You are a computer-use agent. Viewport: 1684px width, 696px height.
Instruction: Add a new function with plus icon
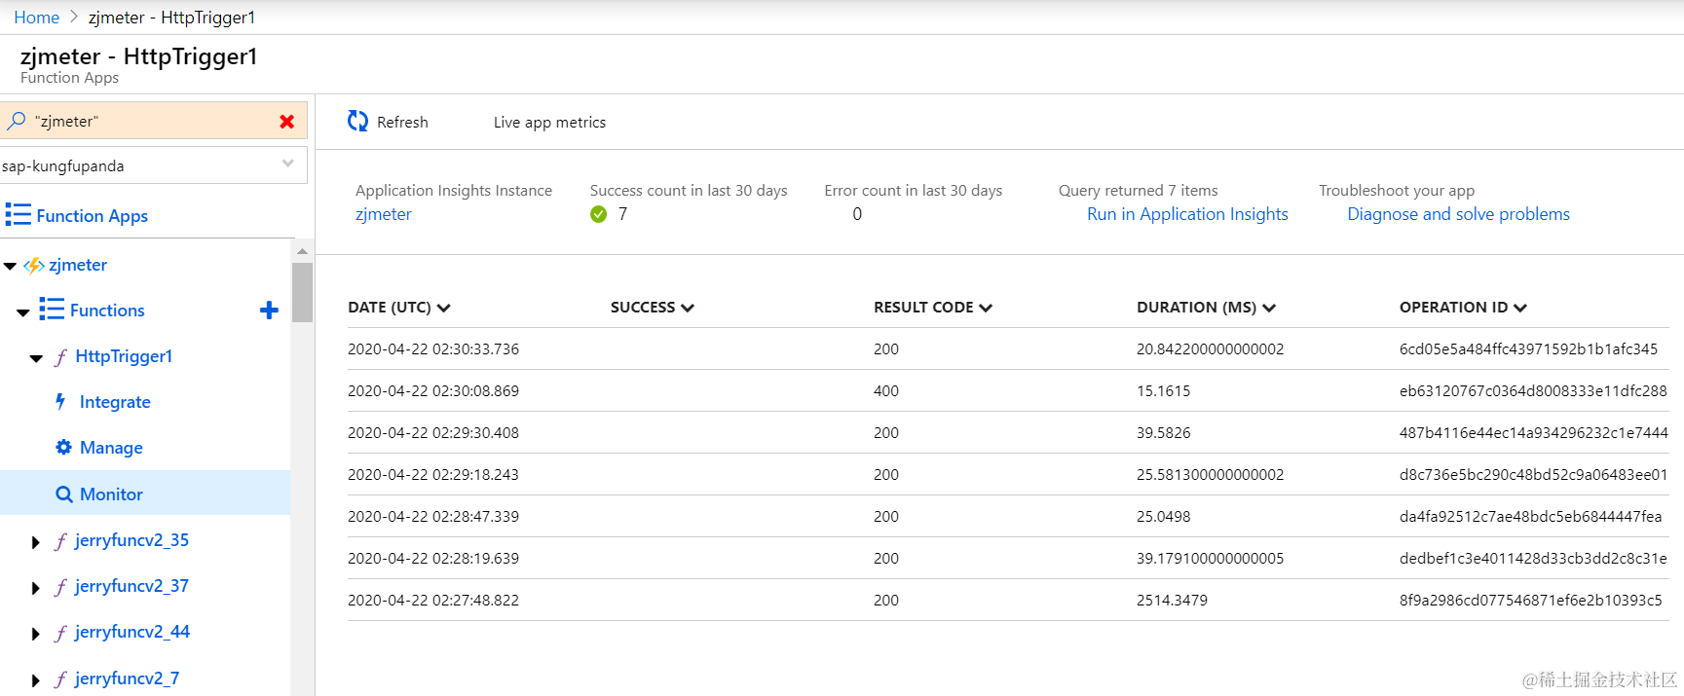pyautogui.click(x=269, y=311)
